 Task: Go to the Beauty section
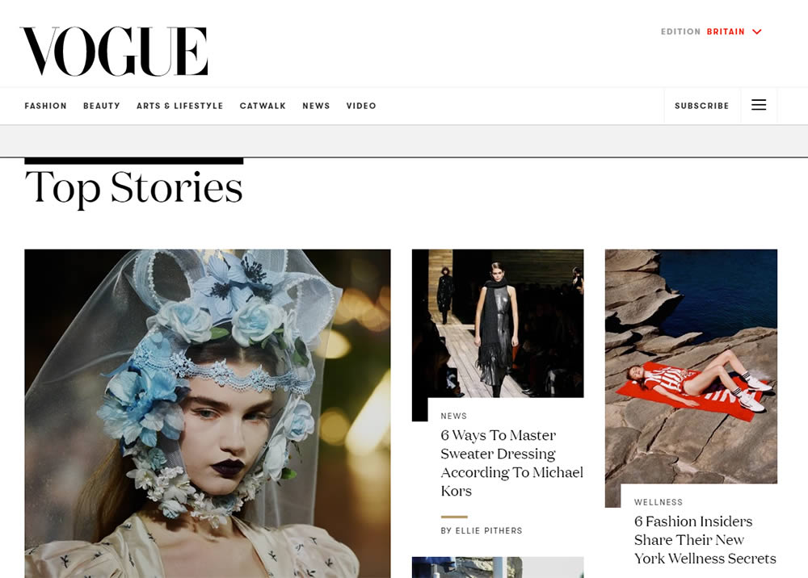[x=102, y=106]
